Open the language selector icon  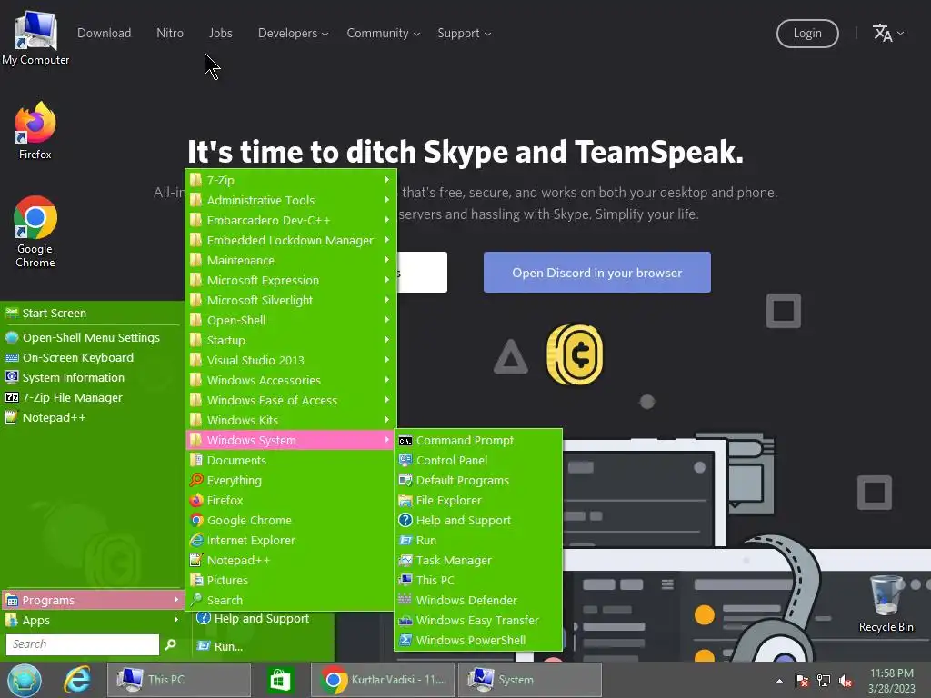pos(888,34)
